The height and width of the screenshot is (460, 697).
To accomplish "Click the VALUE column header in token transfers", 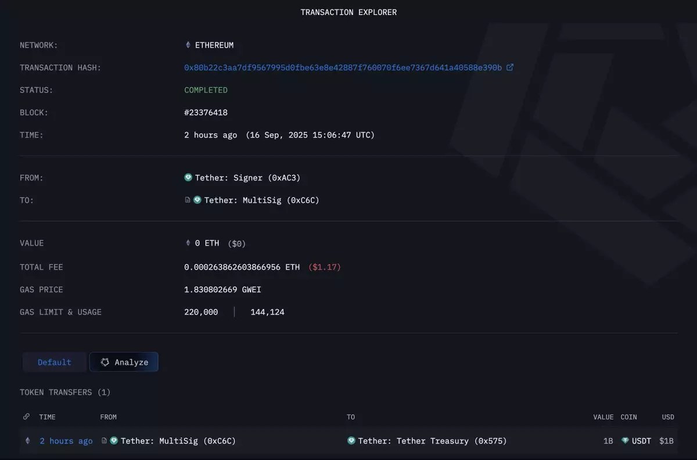I will (603, 417).
